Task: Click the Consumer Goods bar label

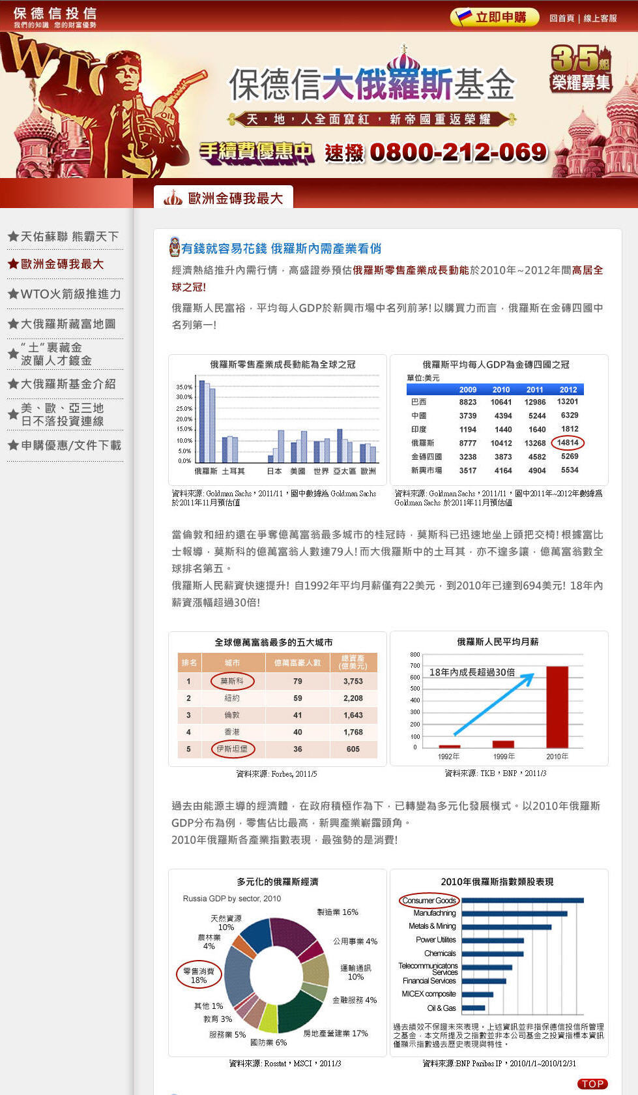Action: (x=429, y=901)
